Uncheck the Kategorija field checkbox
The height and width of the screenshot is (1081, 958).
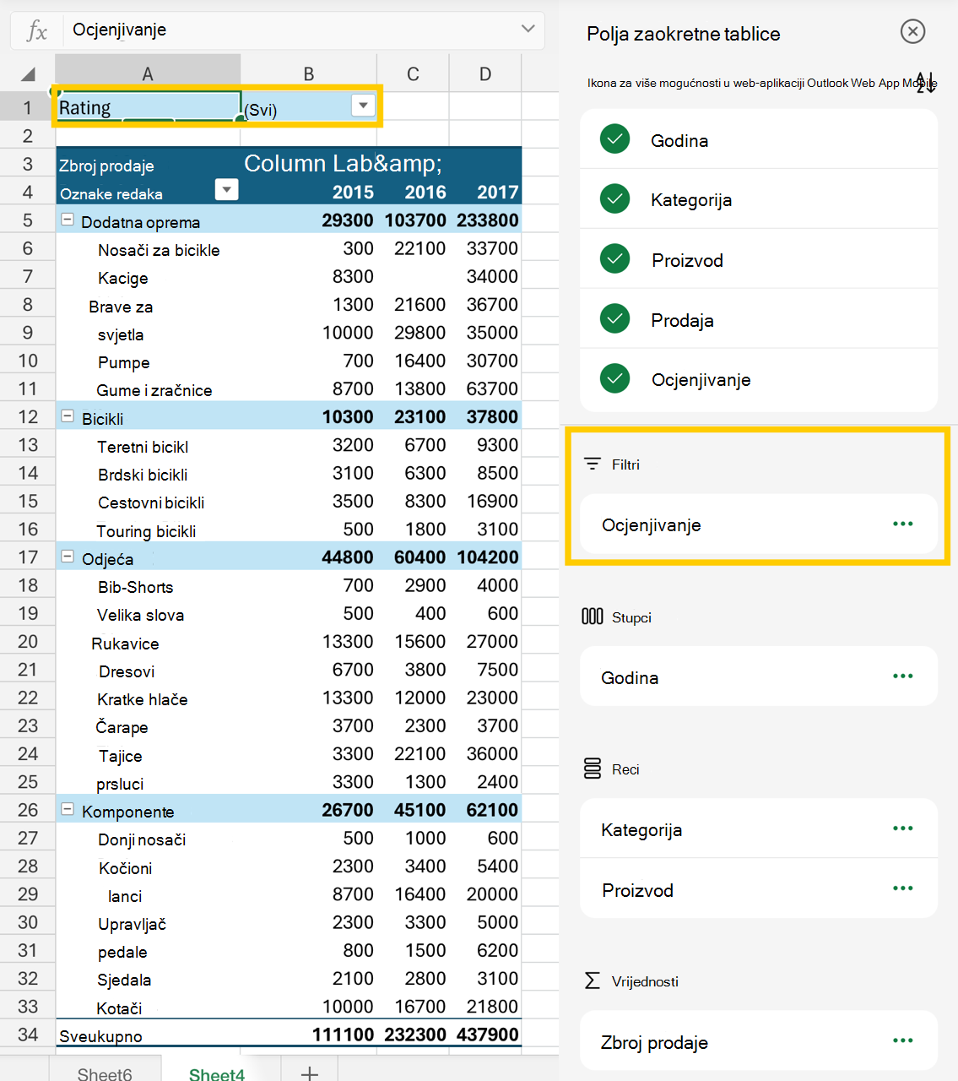click(615, 199)
